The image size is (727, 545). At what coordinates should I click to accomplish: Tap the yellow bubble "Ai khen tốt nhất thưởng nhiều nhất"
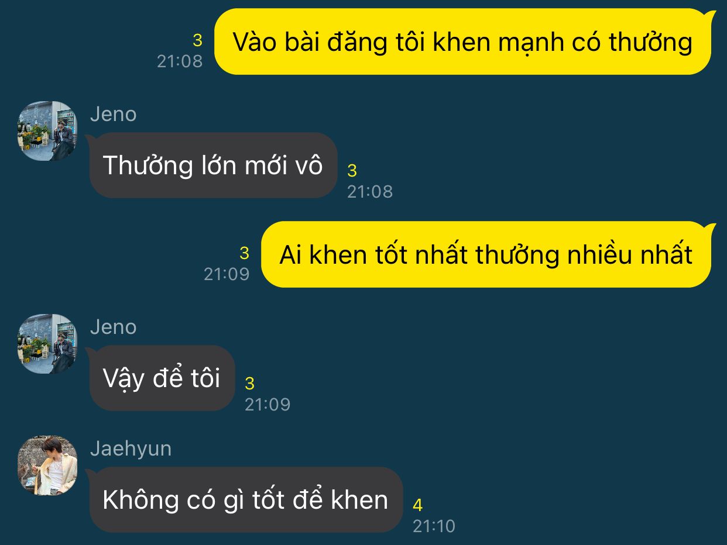point(486,254)
